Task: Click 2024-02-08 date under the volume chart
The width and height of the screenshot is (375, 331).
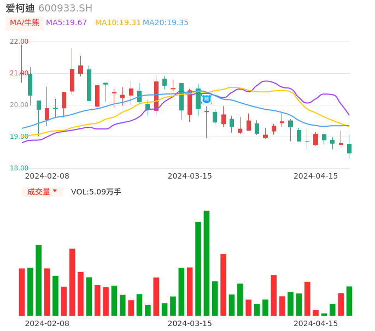Action: click(47, 323)
